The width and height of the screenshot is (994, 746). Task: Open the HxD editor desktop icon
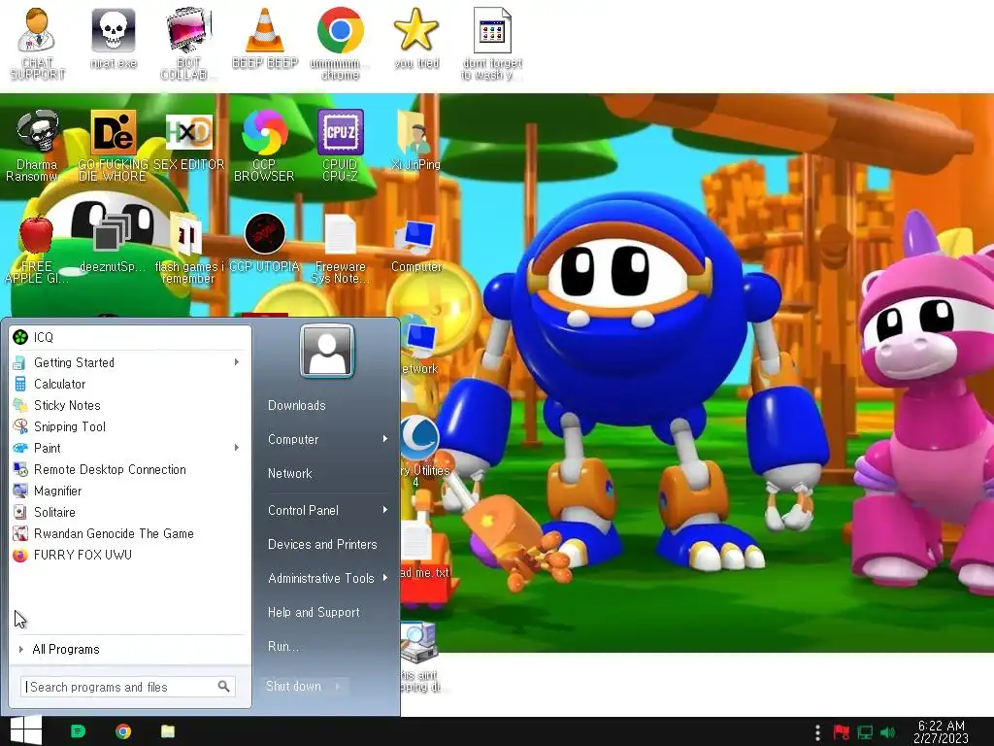(188, 140)
